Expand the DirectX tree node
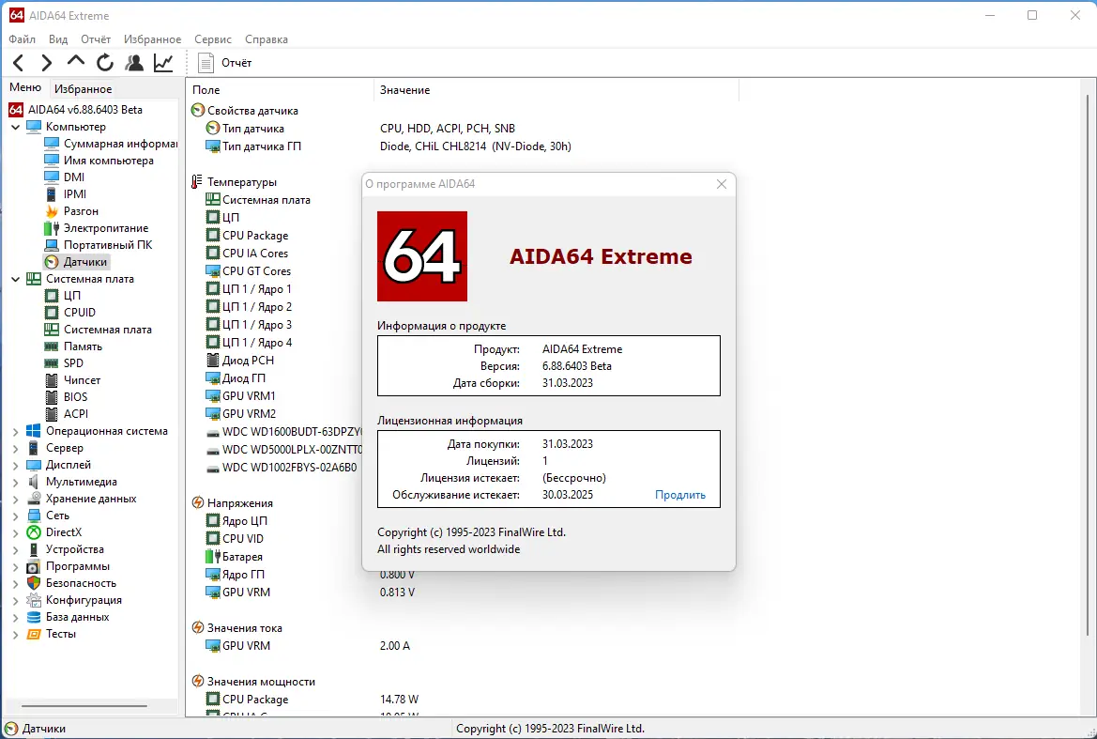Image resolution: width=1097 pixels, height=739 pixels. pyautogui.click(x=15, y=533)
